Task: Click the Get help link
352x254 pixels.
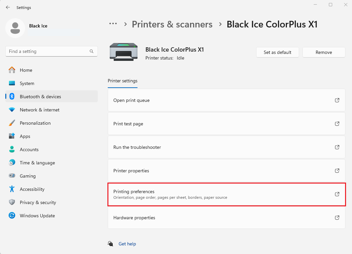Action: pyautogui.click(x=127, y=244)
